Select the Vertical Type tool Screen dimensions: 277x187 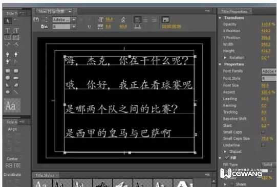coord(16,31)
